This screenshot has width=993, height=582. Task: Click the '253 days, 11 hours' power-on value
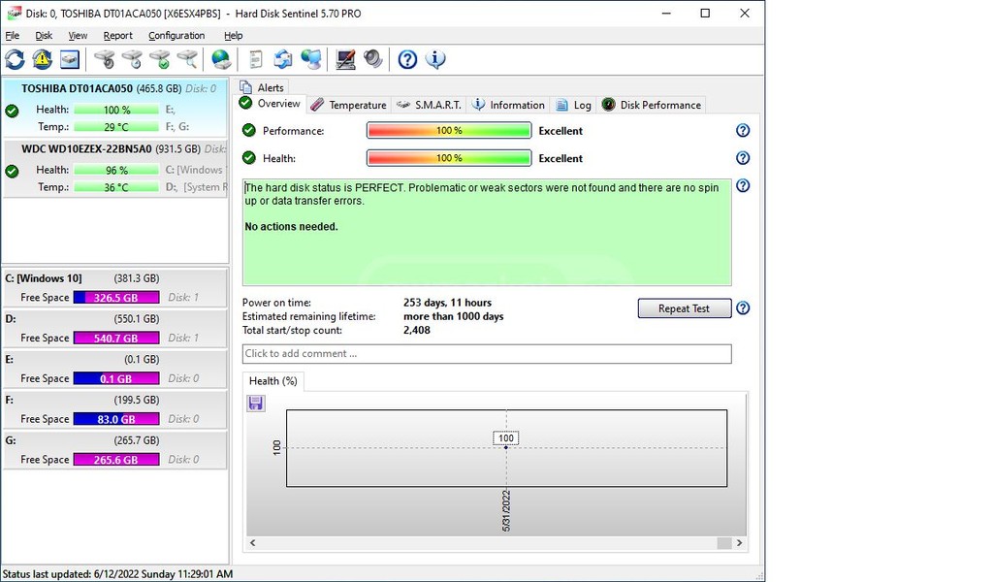[448, 303]
